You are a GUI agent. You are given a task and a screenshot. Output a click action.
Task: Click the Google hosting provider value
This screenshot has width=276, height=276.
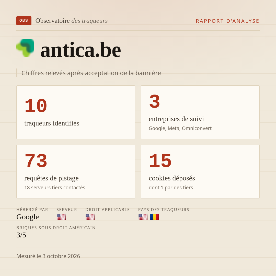coord(28,217)
